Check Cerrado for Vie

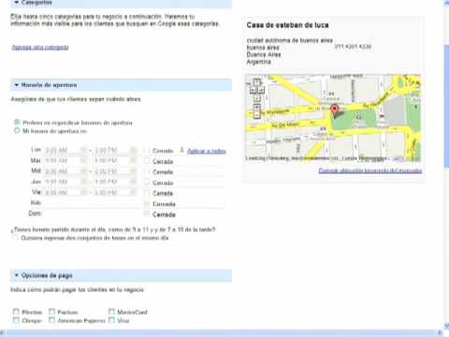pos(146,193)
